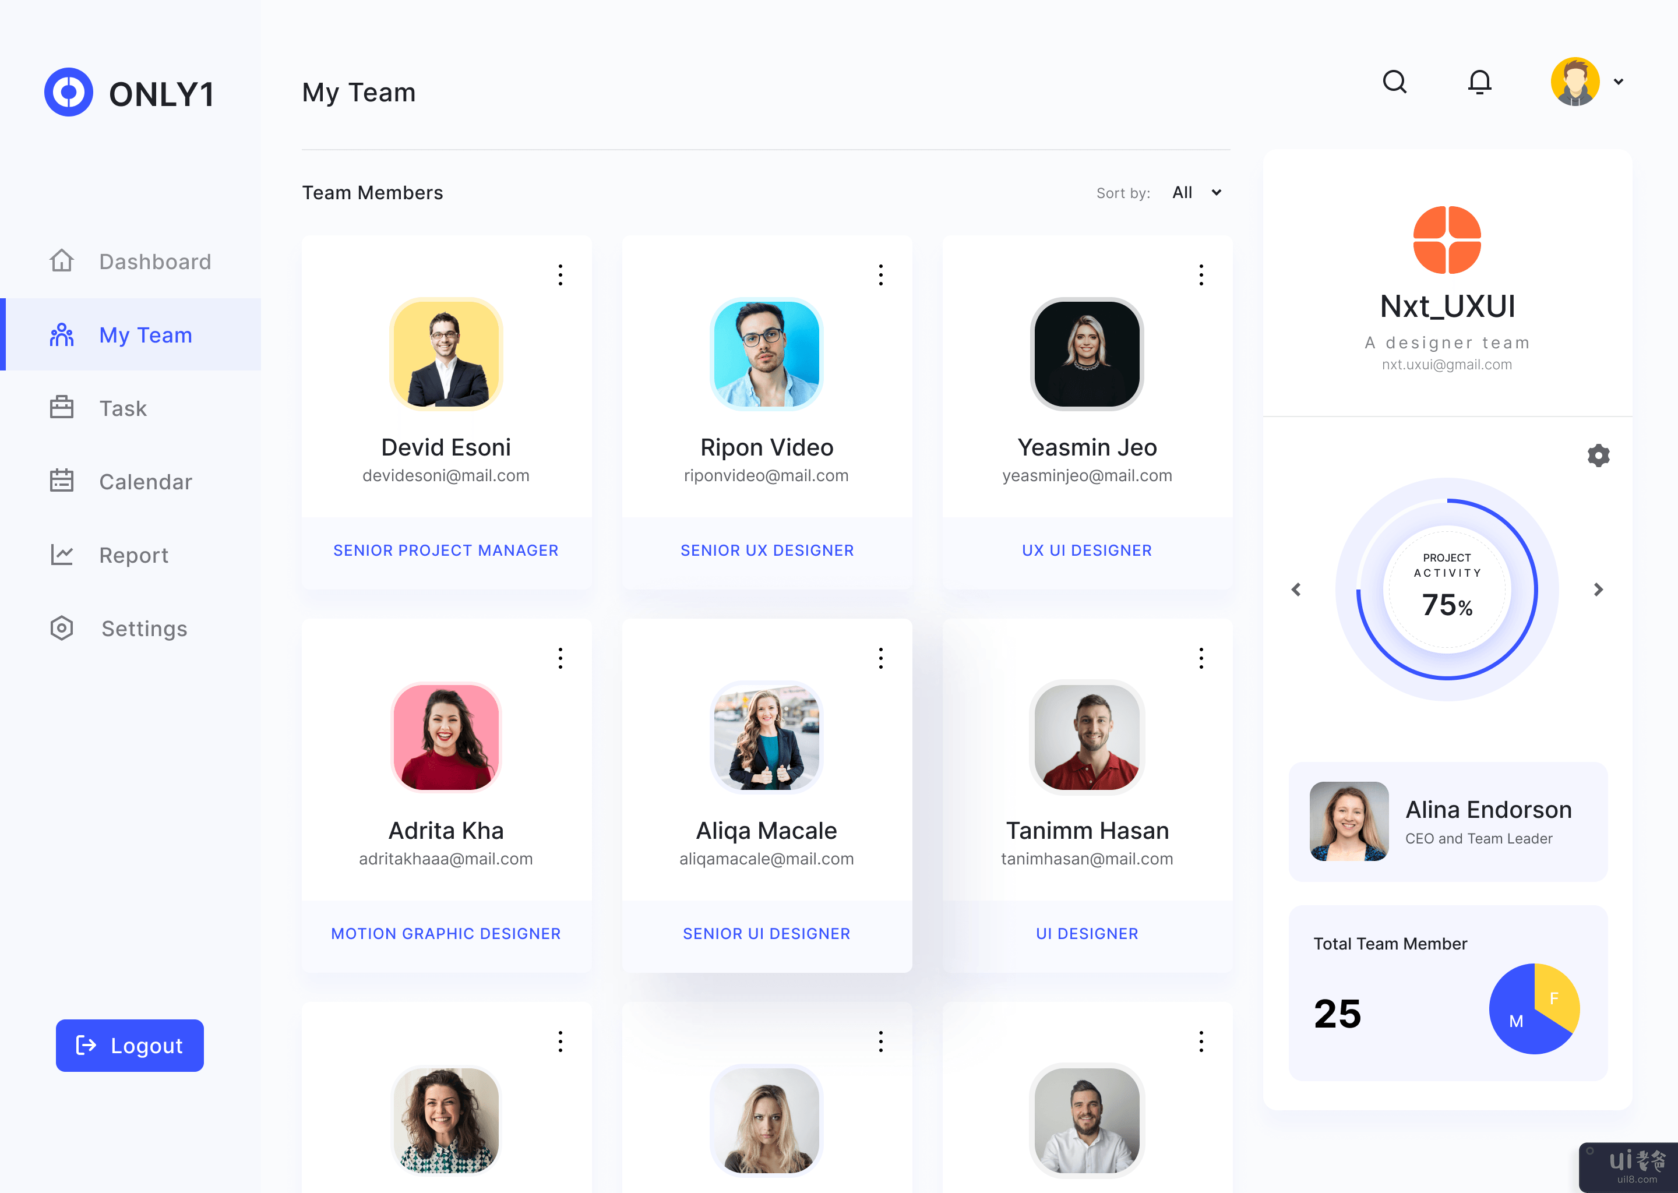This screenshot has height=1193, width=1678.
Task: Open the notifications bell
Action: pos(1479,82)
